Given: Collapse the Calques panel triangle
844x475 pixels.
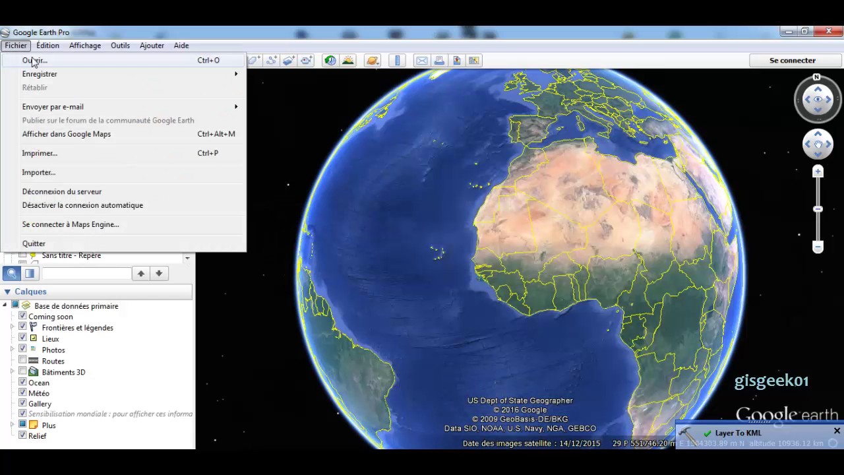Looking at the screenshot, I should click(7, 292).
